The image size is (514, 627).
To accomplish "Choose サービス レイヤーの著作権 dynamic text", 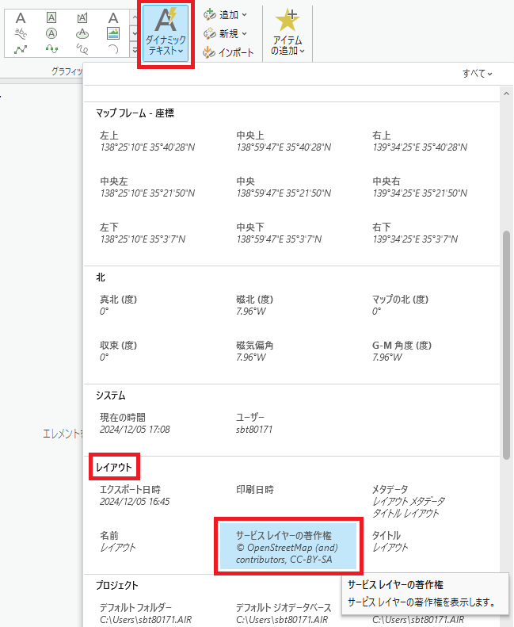I will [288, 547].
